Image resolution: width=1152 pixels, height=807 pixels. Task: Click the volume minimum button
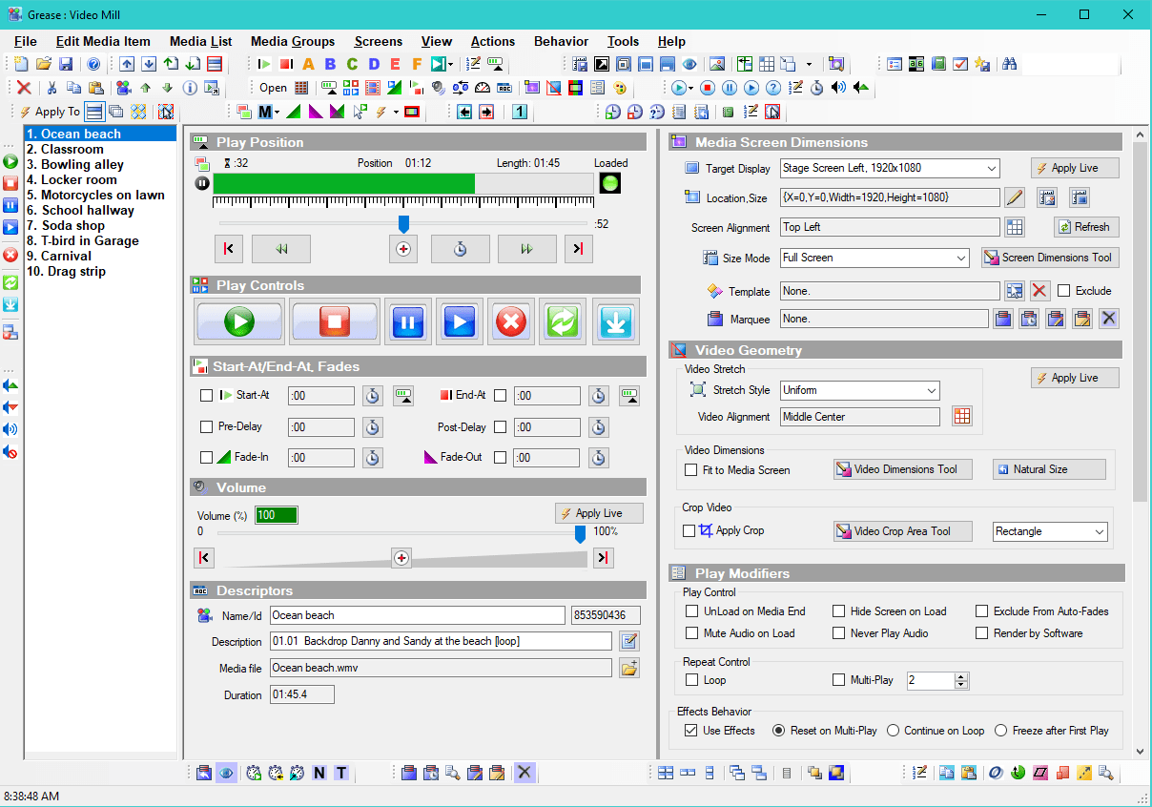point(204,558)
